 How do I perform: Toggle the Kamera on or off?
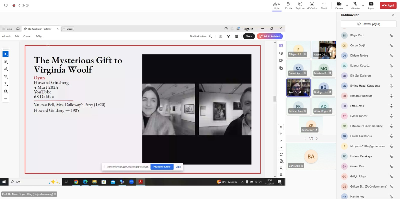[x=339, y=5]
